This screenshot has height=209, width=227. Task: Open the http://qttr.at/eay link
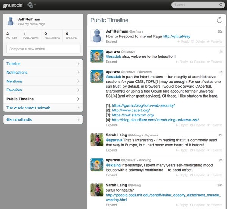[x=176, y=36]
